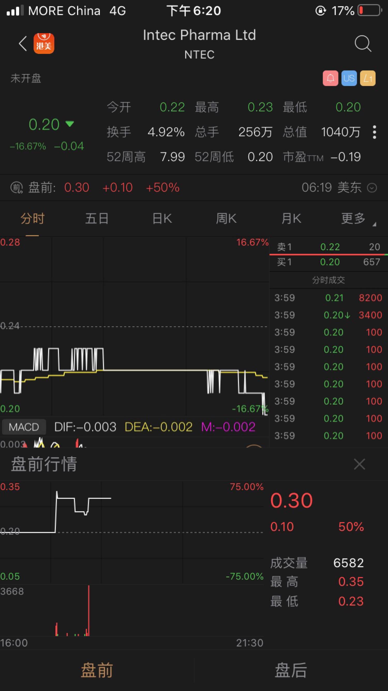Viewport: 388px width, 691px height.
Task: Tap the 分时成交 header
Action: pyautogui.click(x=329, y=280)
